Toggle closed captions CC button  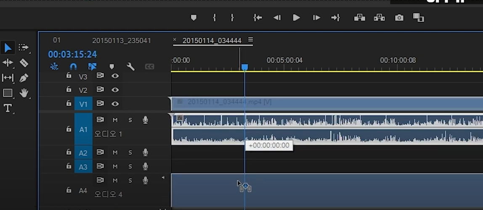(x=149, y=67)
